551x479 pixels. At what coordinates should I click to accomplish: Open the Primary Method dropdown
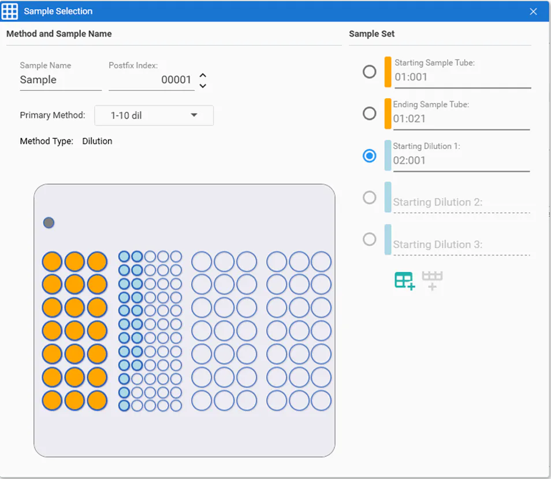click(x=154, y=115)
